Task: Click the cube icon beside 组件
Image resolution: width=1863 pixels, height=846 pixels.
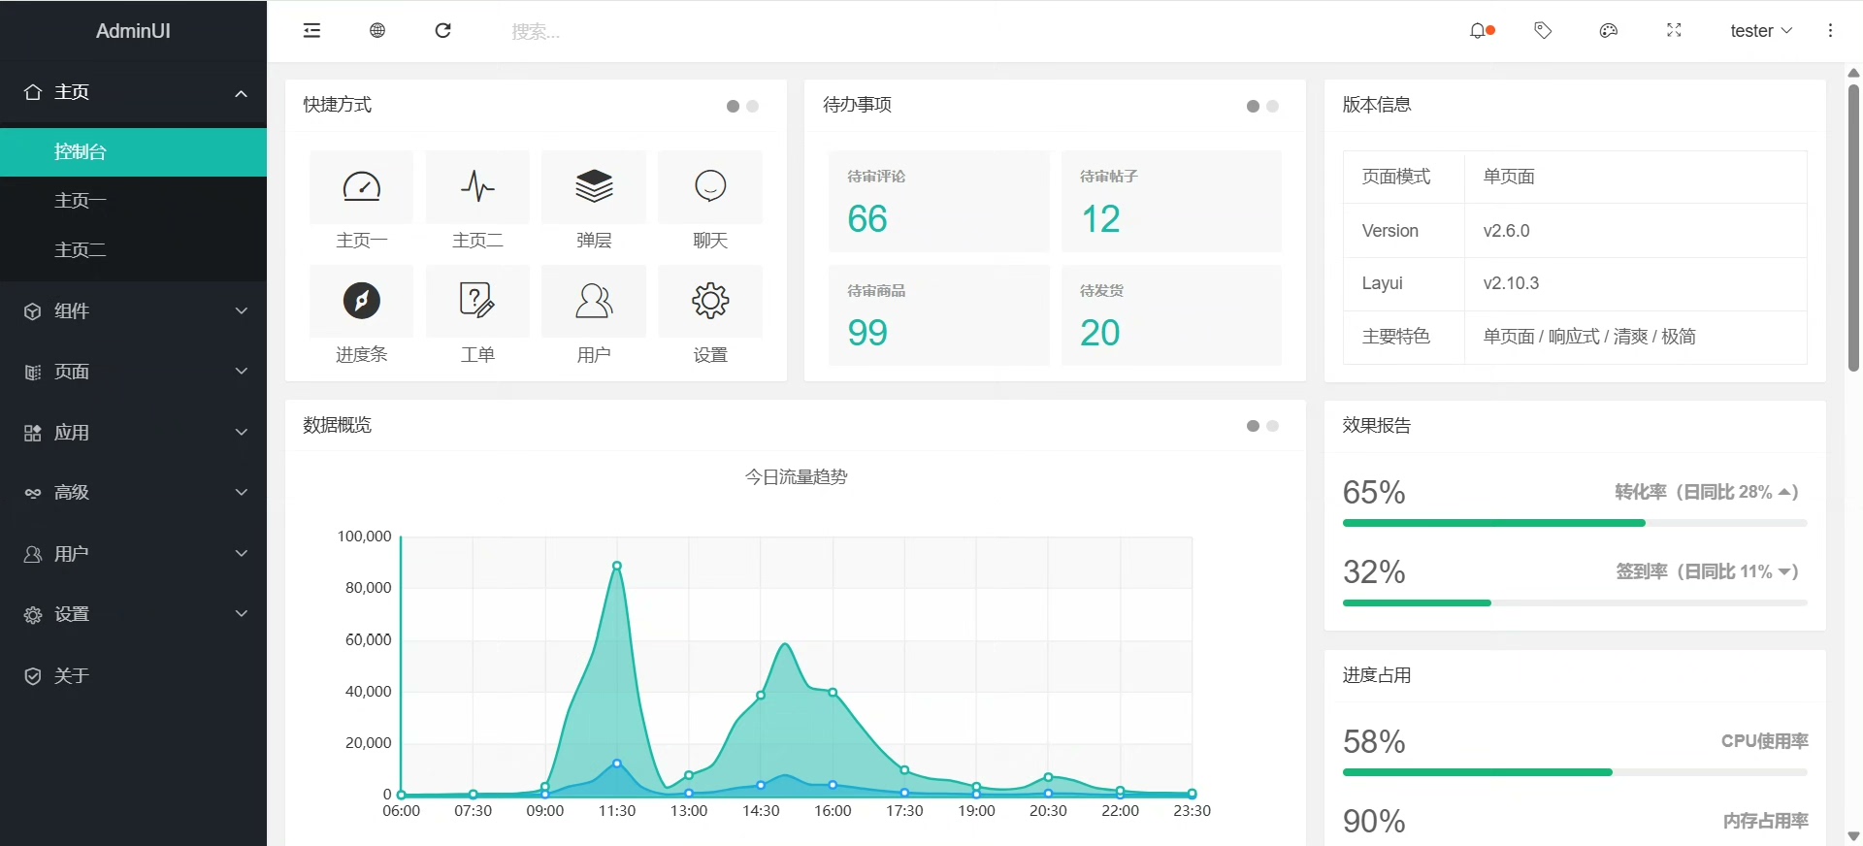Action: tap(33, 311)
